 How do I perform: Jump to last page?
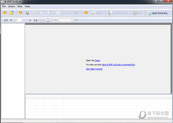click(x=35, y=20)
